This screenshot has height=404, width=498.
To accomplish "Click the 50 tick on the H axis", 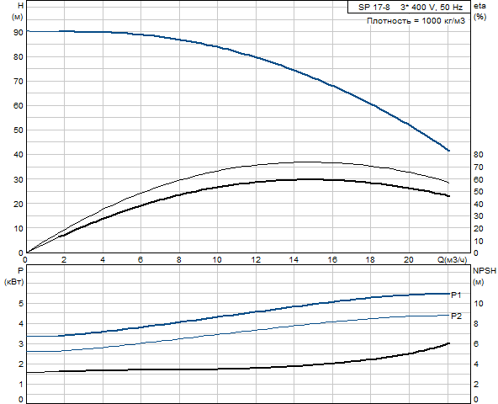I will coord(19,130).
